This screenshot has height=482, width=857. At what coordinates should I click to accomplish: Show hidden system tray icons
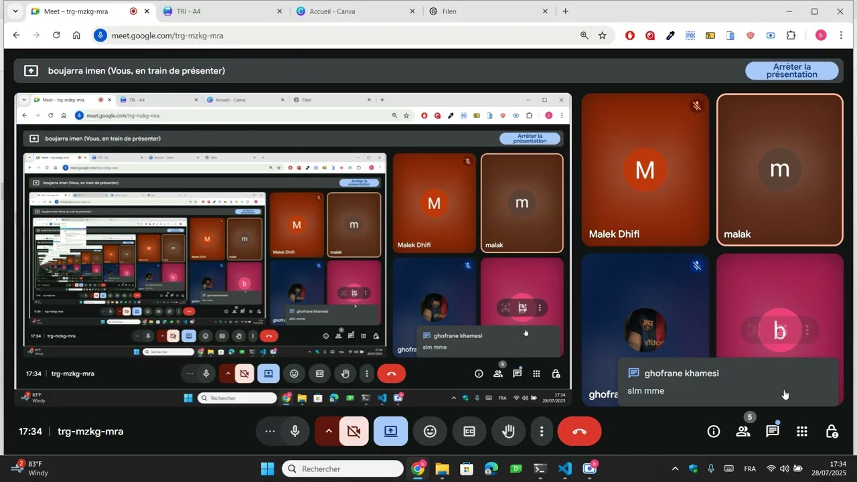click(675, 469)
